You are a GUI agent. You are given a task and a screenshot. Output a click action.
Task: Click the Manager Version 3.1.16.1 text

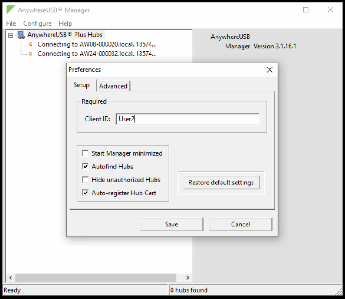pos(260,46)
